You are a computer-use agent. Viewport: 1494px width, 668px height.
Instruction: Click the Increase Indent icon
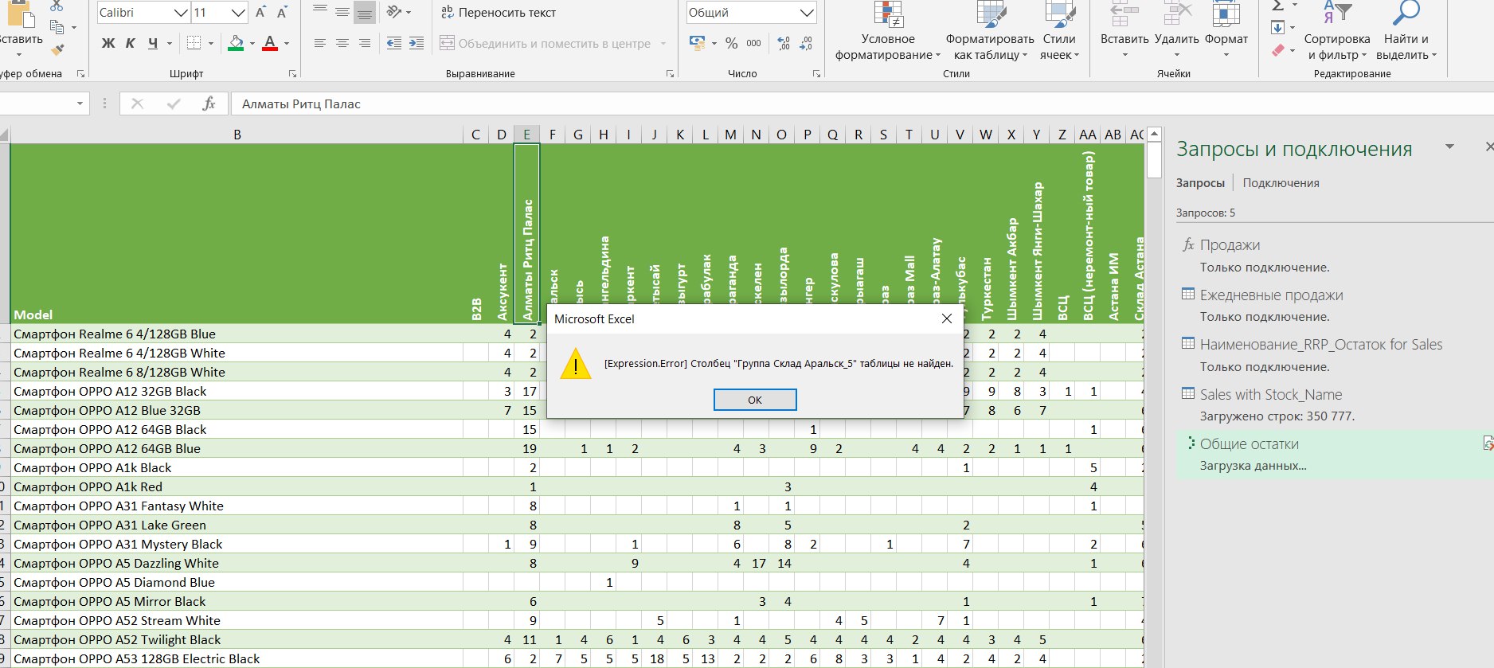[417, 43]
